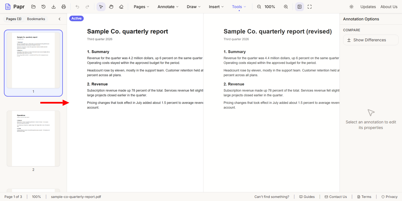This screenshot has width=402, height=201.
Task: Print the document
Action: pyautogui.click(x=64, y=7)
